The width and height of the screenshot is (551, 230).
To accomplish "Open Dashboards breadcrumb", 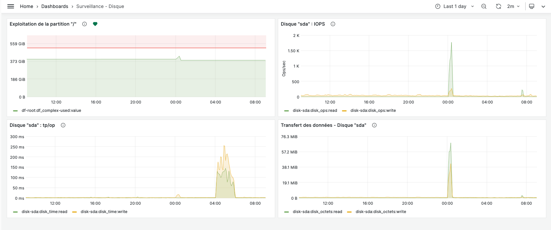I will (55, 6).
